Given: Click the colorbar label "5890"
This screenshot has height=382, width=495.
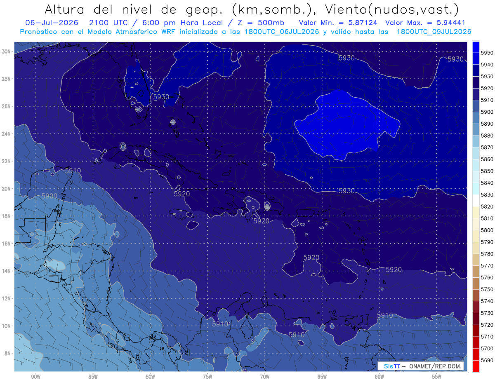Looking at the screenshot, I should pos(487,124).
